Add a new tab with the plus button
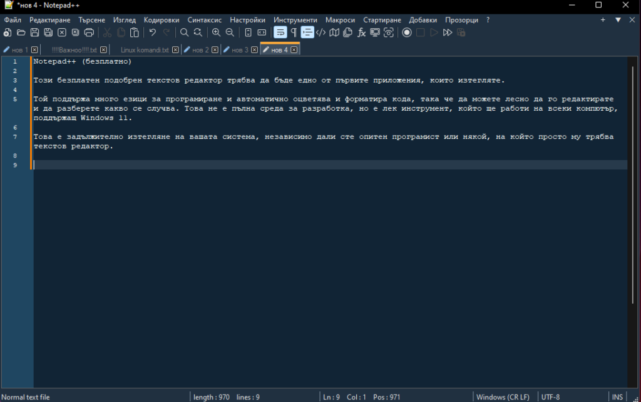Screen dimensions: 641x402 [603, 20]
